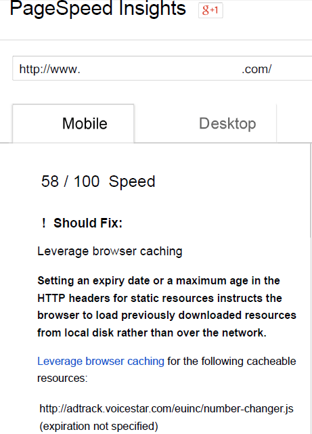Select the Should Fix heading
Viewport: 312px width, 434px height.
click(x=88, y=223)
